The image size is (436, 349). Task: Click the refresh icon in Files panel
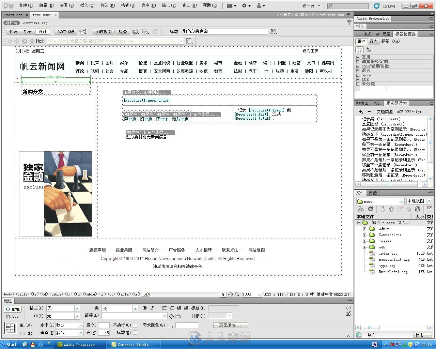[371, 209]
